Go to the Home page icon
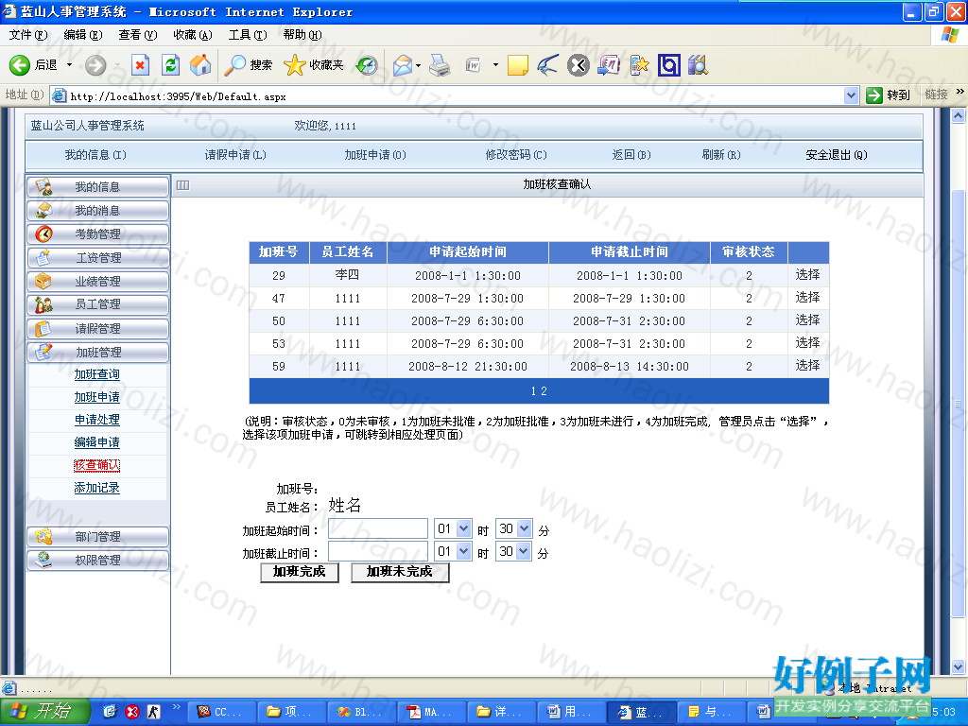 click(x=200, y=65)
